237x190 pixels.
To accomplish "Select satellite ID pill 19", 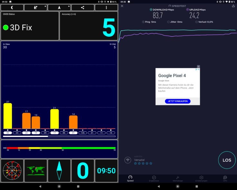I will click(x=36, y=133).
